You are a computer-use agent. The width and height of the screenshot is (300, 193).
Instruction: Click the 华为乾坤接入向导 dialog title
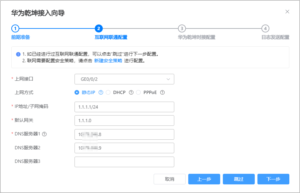(38, 13)
